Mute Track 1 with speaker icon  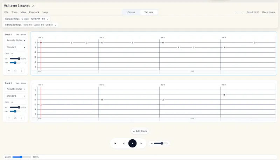(9, 71)
